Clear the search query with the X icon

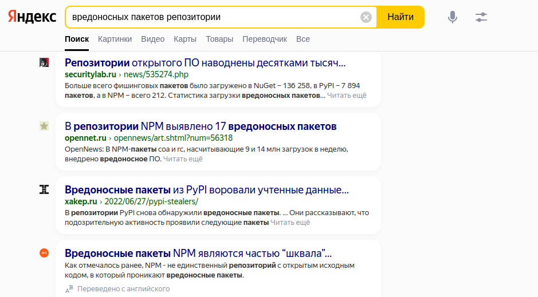tap(366, 17)
